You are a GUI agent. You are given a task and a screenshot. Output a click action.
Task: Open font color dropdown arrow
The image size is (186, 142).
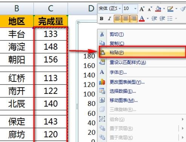pos(148,19)
